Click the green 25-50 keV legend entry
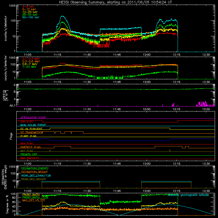Image resolution: width=218 pixels, height=218 pixels. pos(30,15)
